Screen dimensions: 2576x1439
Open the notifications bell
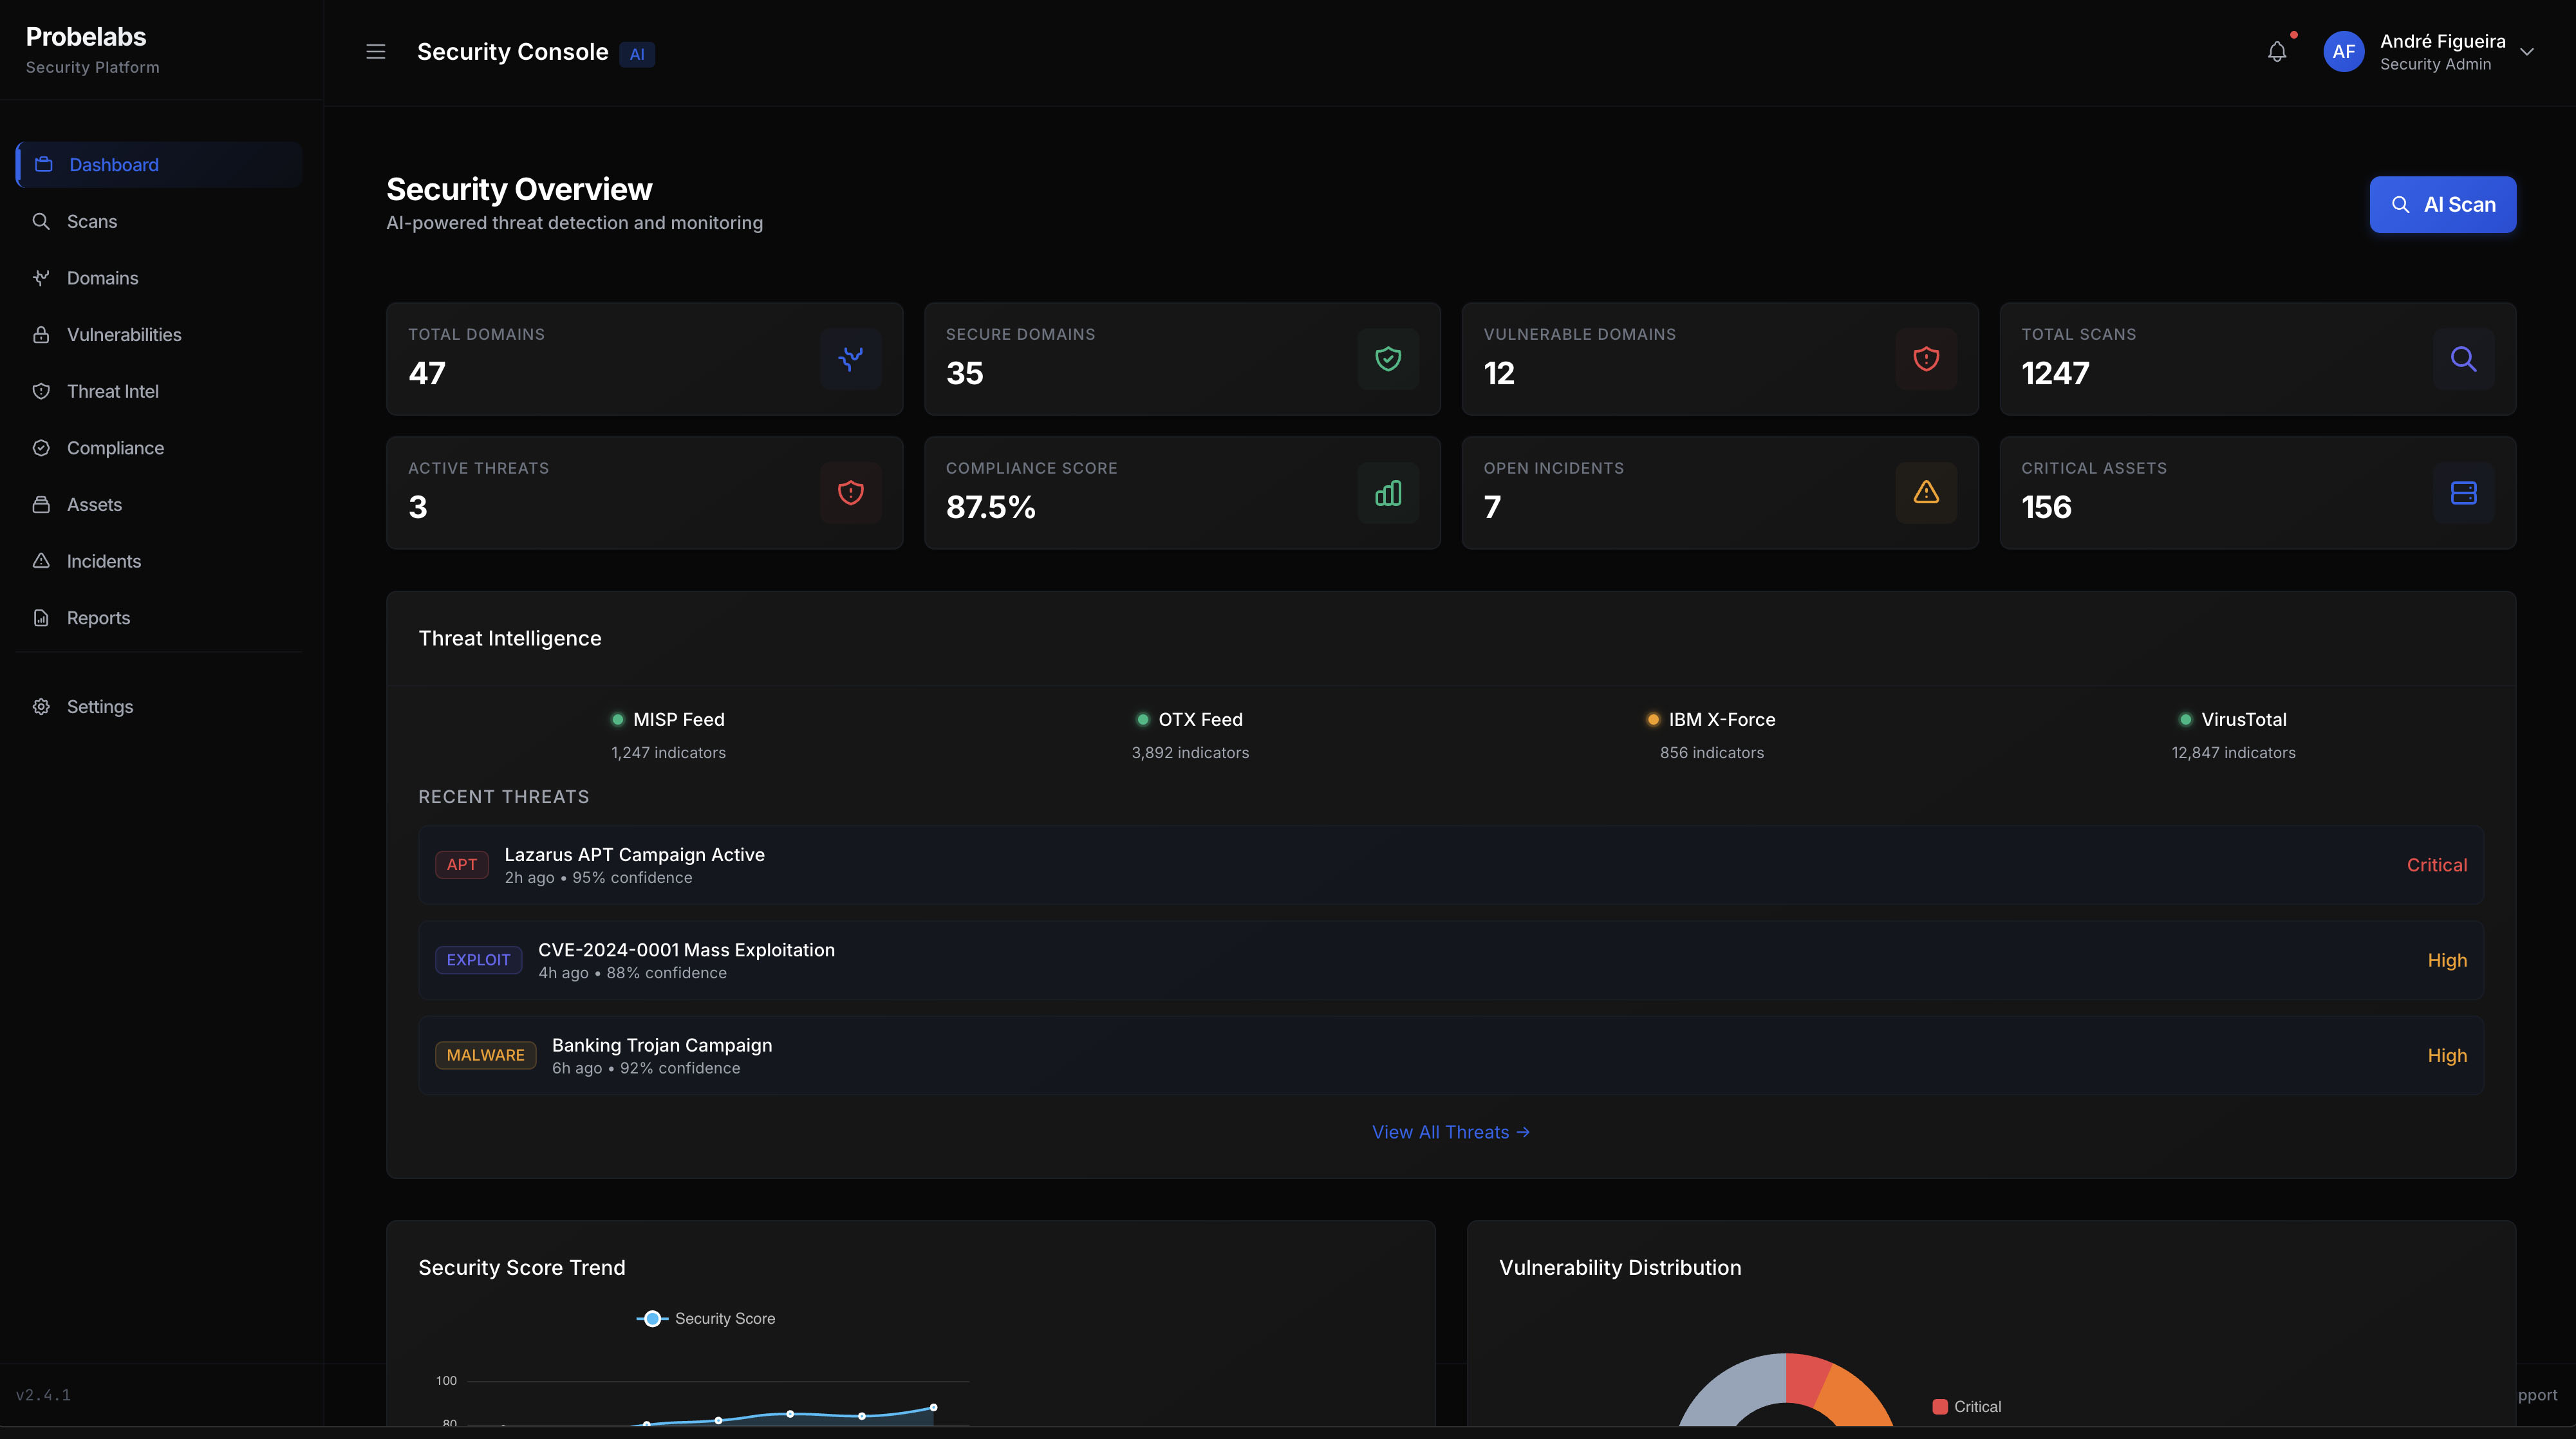coord(2277,52)
